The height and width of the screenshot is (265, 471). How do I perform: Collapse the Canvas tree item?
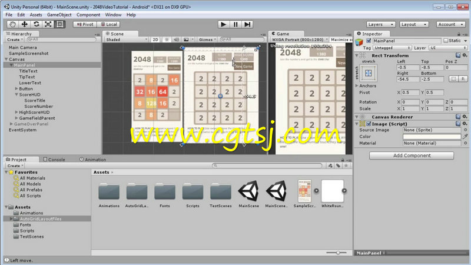[x=6, y=59]
